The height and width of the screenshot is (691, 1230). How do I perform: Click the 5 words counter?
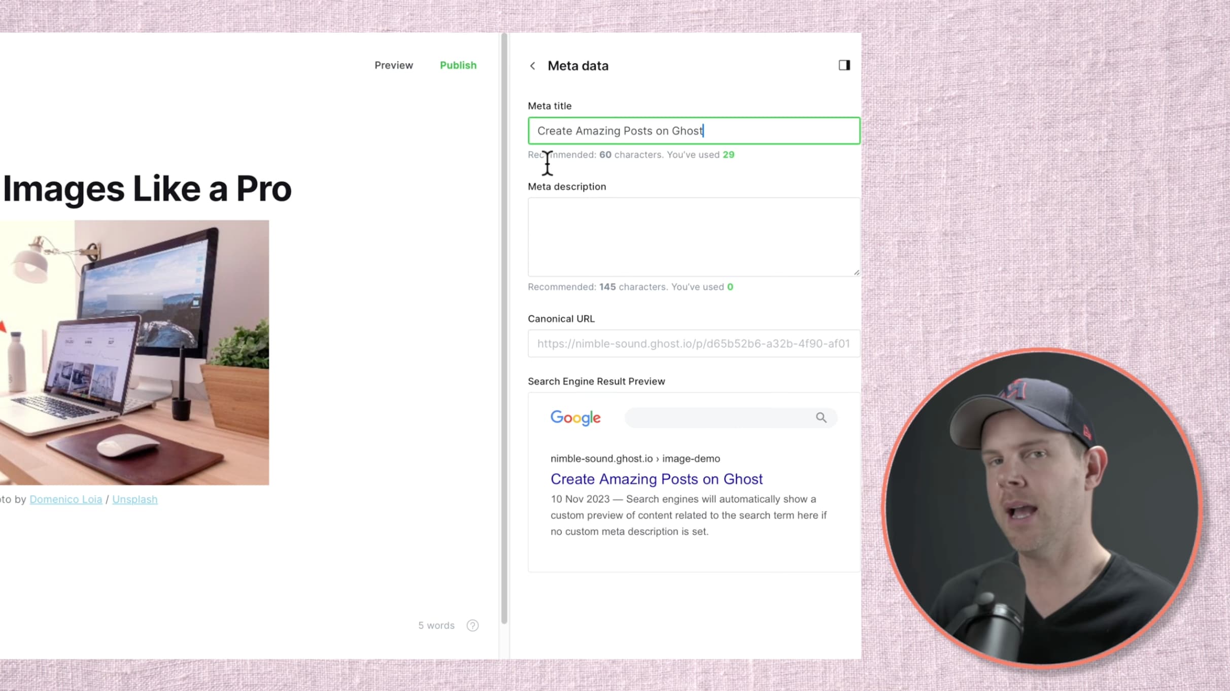click(436, 626)
